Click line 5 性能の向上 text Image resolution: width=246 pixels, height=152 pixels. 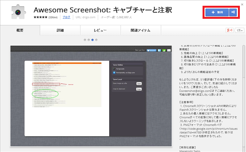(x=202, y=53)
